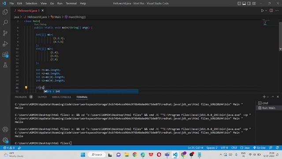This screenshot has width=282, height=159.
Task: Open the Terminal menu
Action: [71, 4]
